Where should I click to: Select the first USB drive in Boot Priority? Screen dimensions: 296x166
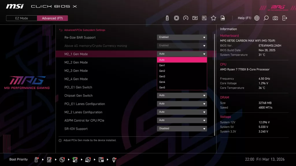click(36, 159)
